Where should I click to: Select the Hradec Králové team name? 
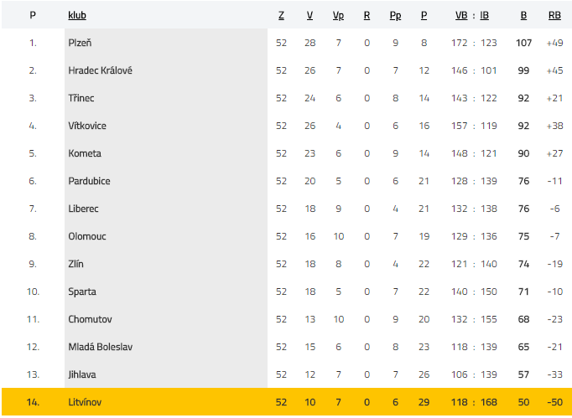[100, 70]
